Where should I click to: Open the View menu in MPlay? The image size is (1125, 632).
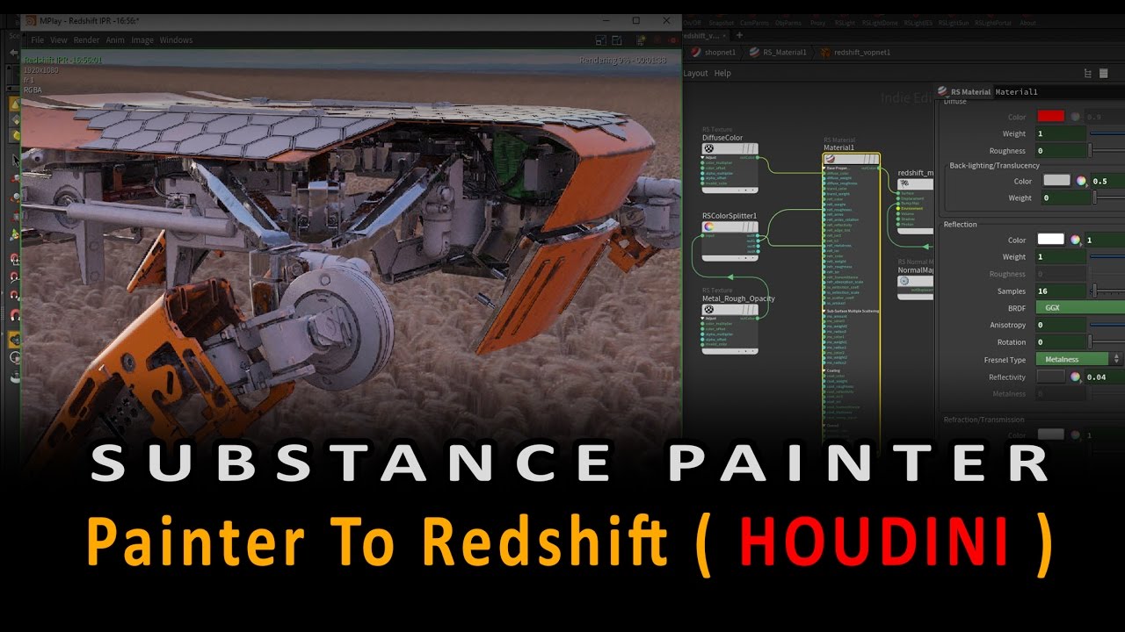(x=59, y=39)
